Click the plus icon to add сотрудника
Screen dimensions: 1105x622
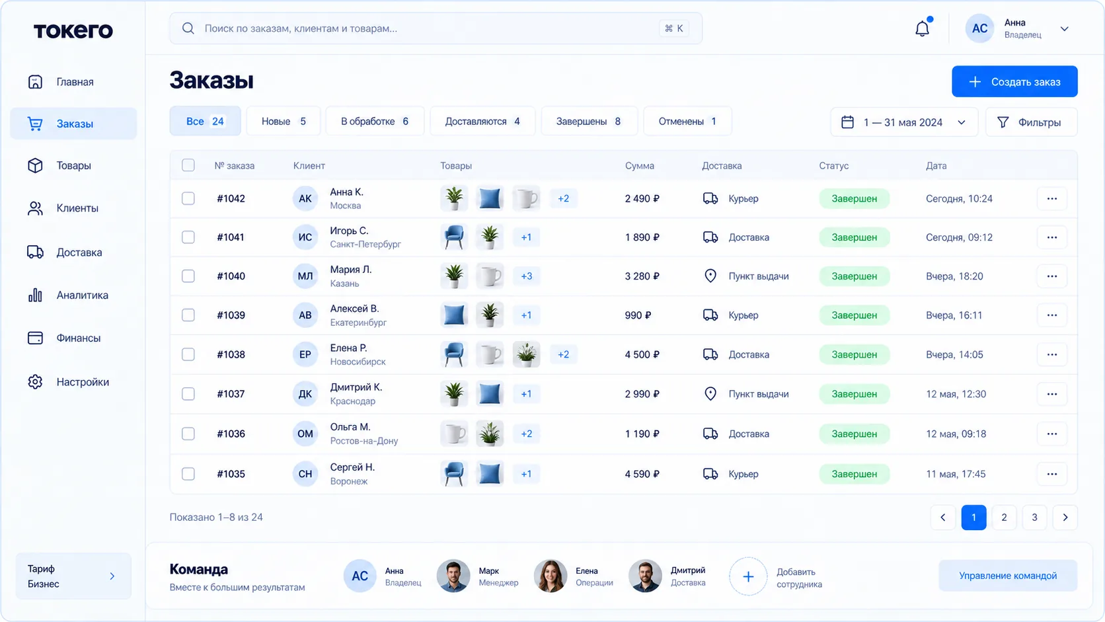748,576
